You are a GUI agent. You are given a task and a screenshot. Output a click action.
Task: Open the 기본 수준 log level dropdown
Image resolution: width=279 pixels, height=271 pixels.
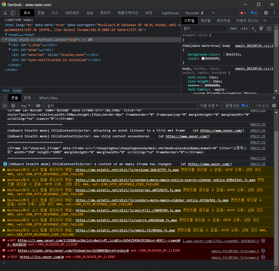pos(209,106)
